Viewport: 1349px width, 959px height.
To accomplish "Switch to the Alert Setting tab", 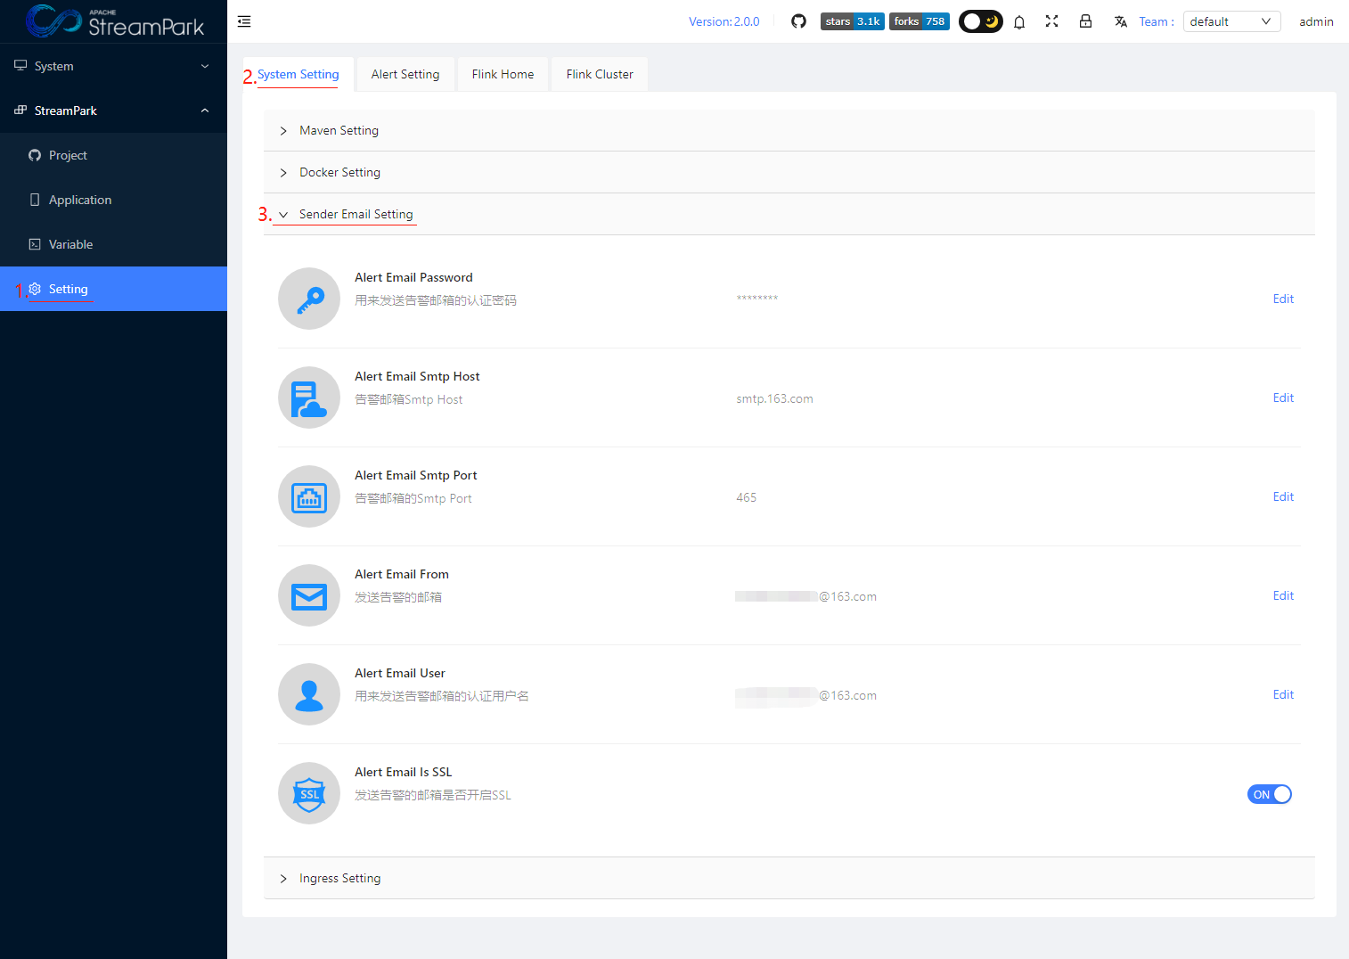I will click(405, 75).
